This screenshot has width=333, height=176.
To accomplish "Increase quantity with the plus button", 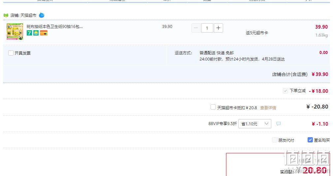I will (x=218, y=28).
